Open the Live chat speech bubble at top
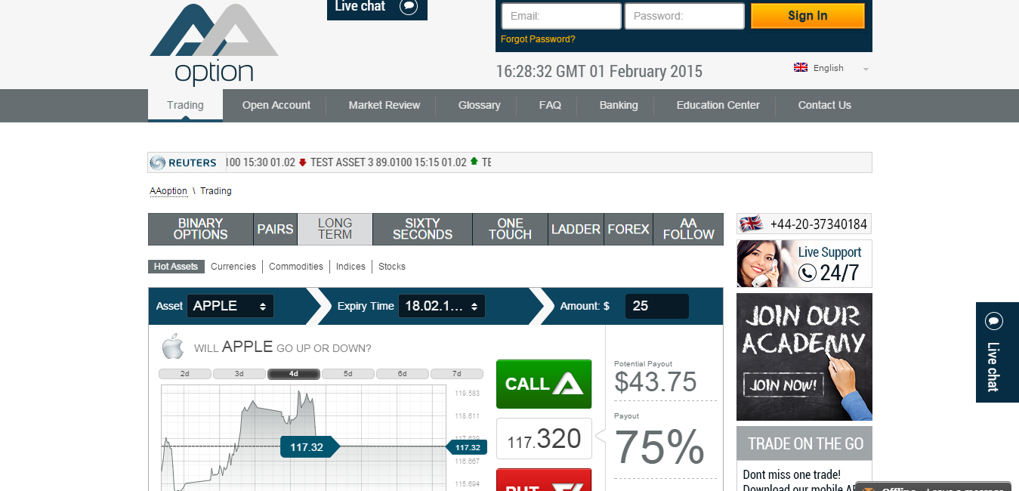Viewport: 1019px width, 491px height. coord(409,7)
